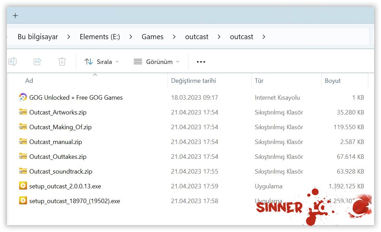
Task: Select the GOG Unlocked » Free GOG Games entry
Action: tap(76, 98)
